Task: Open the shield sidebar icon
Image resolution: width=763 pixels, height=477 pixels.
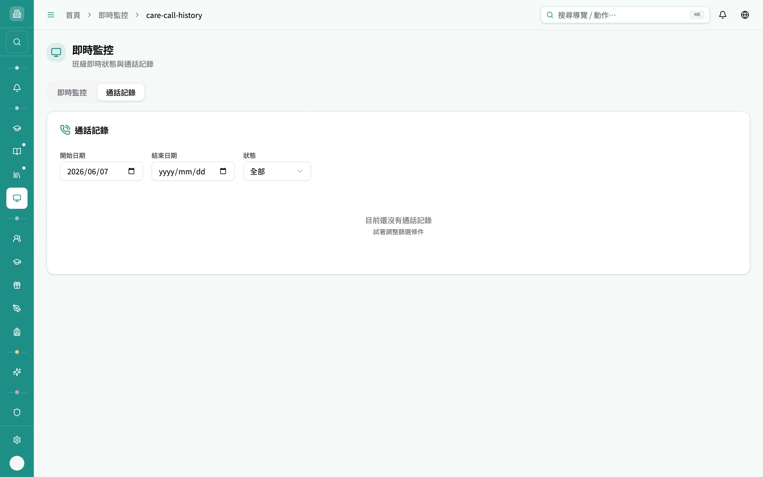Action: [x=17, y=413]
